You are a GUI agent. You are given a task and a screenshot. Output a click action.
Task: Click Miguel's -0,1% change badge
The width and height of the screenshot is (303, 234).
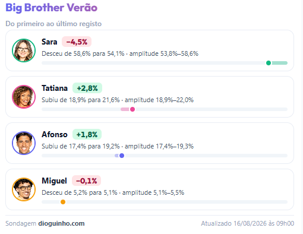(86, 181)
